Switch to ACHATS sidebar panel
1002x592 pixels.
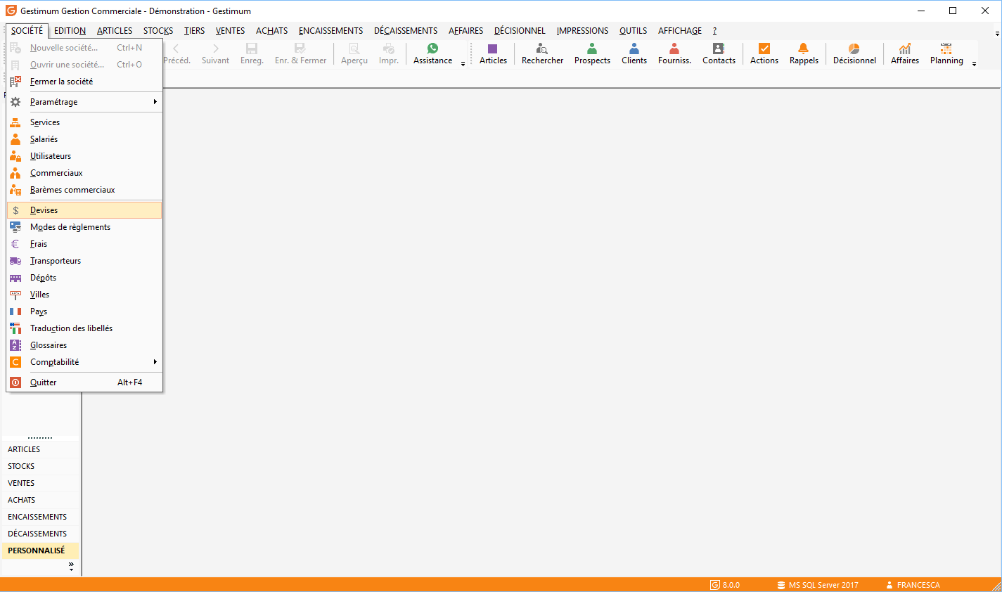coord(41,500)
